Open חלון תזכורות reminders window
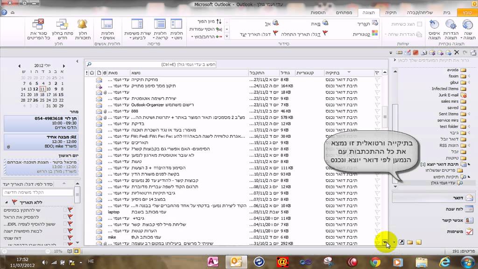Screen dimensions: 478x269 [x=83, y=29]
